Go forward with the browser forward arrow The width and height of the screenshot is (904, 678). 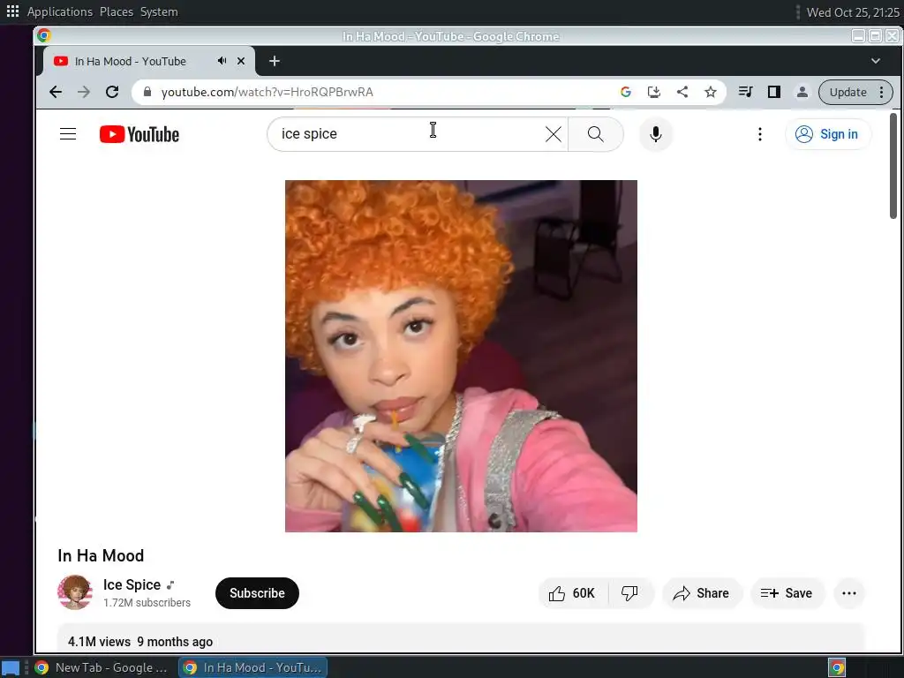pyautogui.click(x=84, y=92)
